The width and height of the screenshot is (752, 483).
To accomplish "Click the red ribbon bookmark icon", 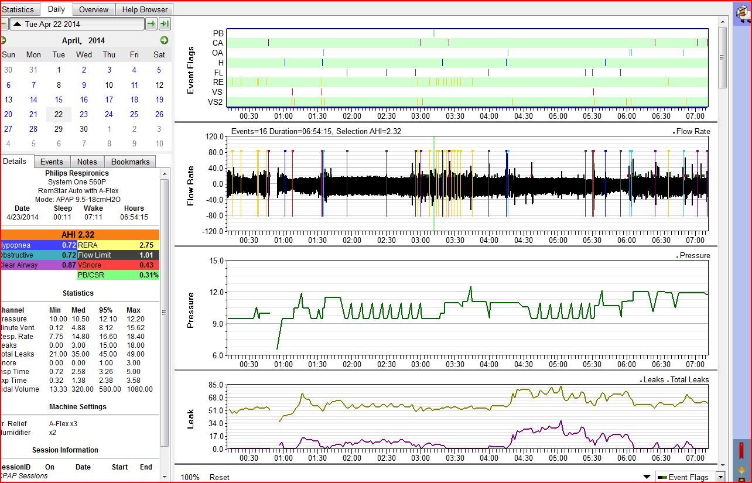I will click(x=741, y=450).
